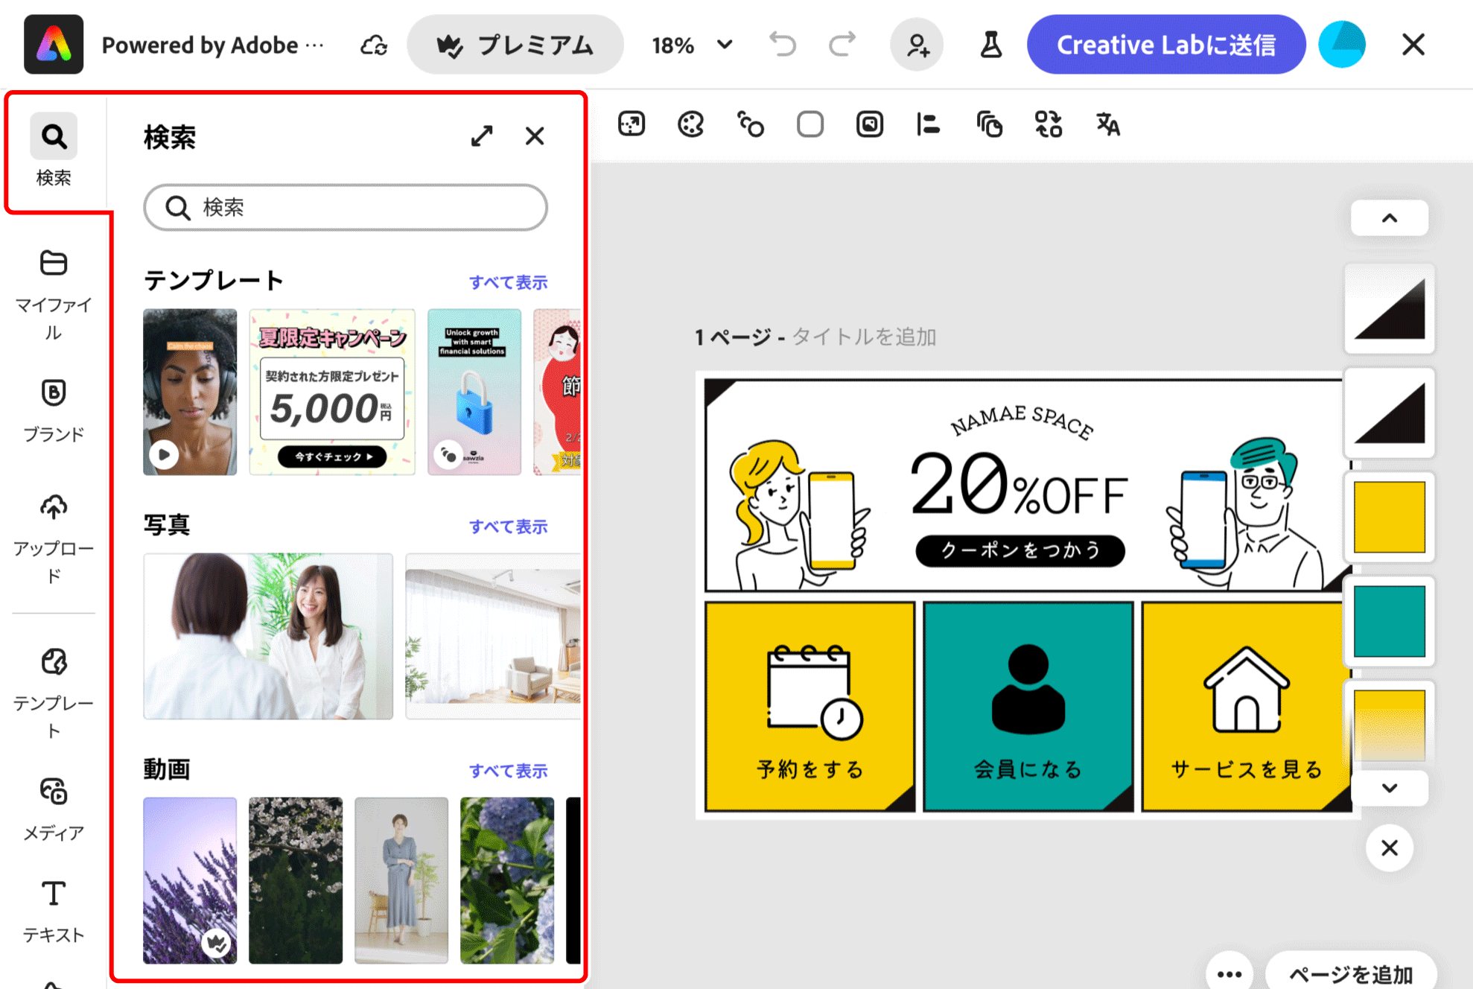Image resolution: width=1473 pixels, height=989 pixels.
Task: Expand the search panel to full size
Action: [482, 136]
